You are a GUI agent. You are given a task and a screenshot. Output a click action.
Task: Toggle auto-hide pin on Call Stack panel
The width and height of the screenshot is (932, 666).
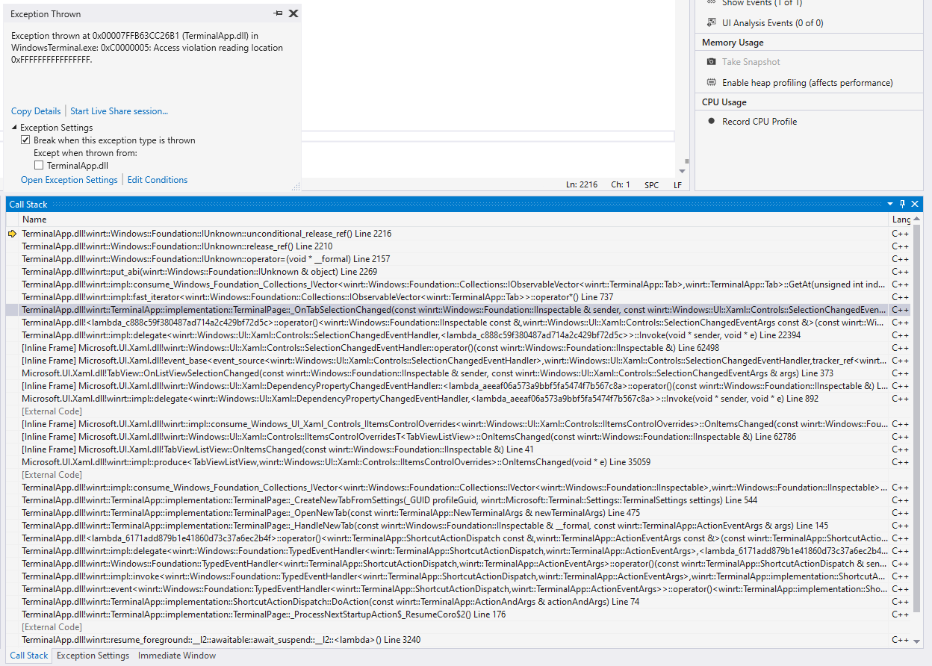click(x=902, y=204)
